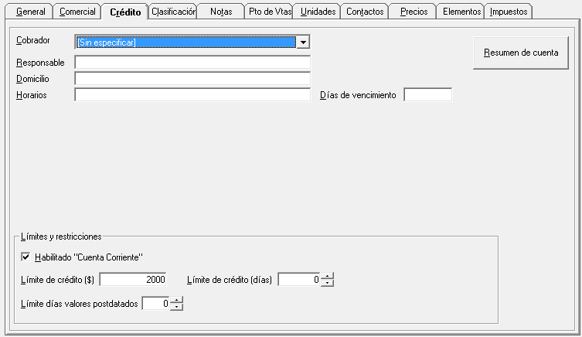Click the Límite de crédito ($) field
The width and height of the screenshot is (582, 337).
click(132, 280)
